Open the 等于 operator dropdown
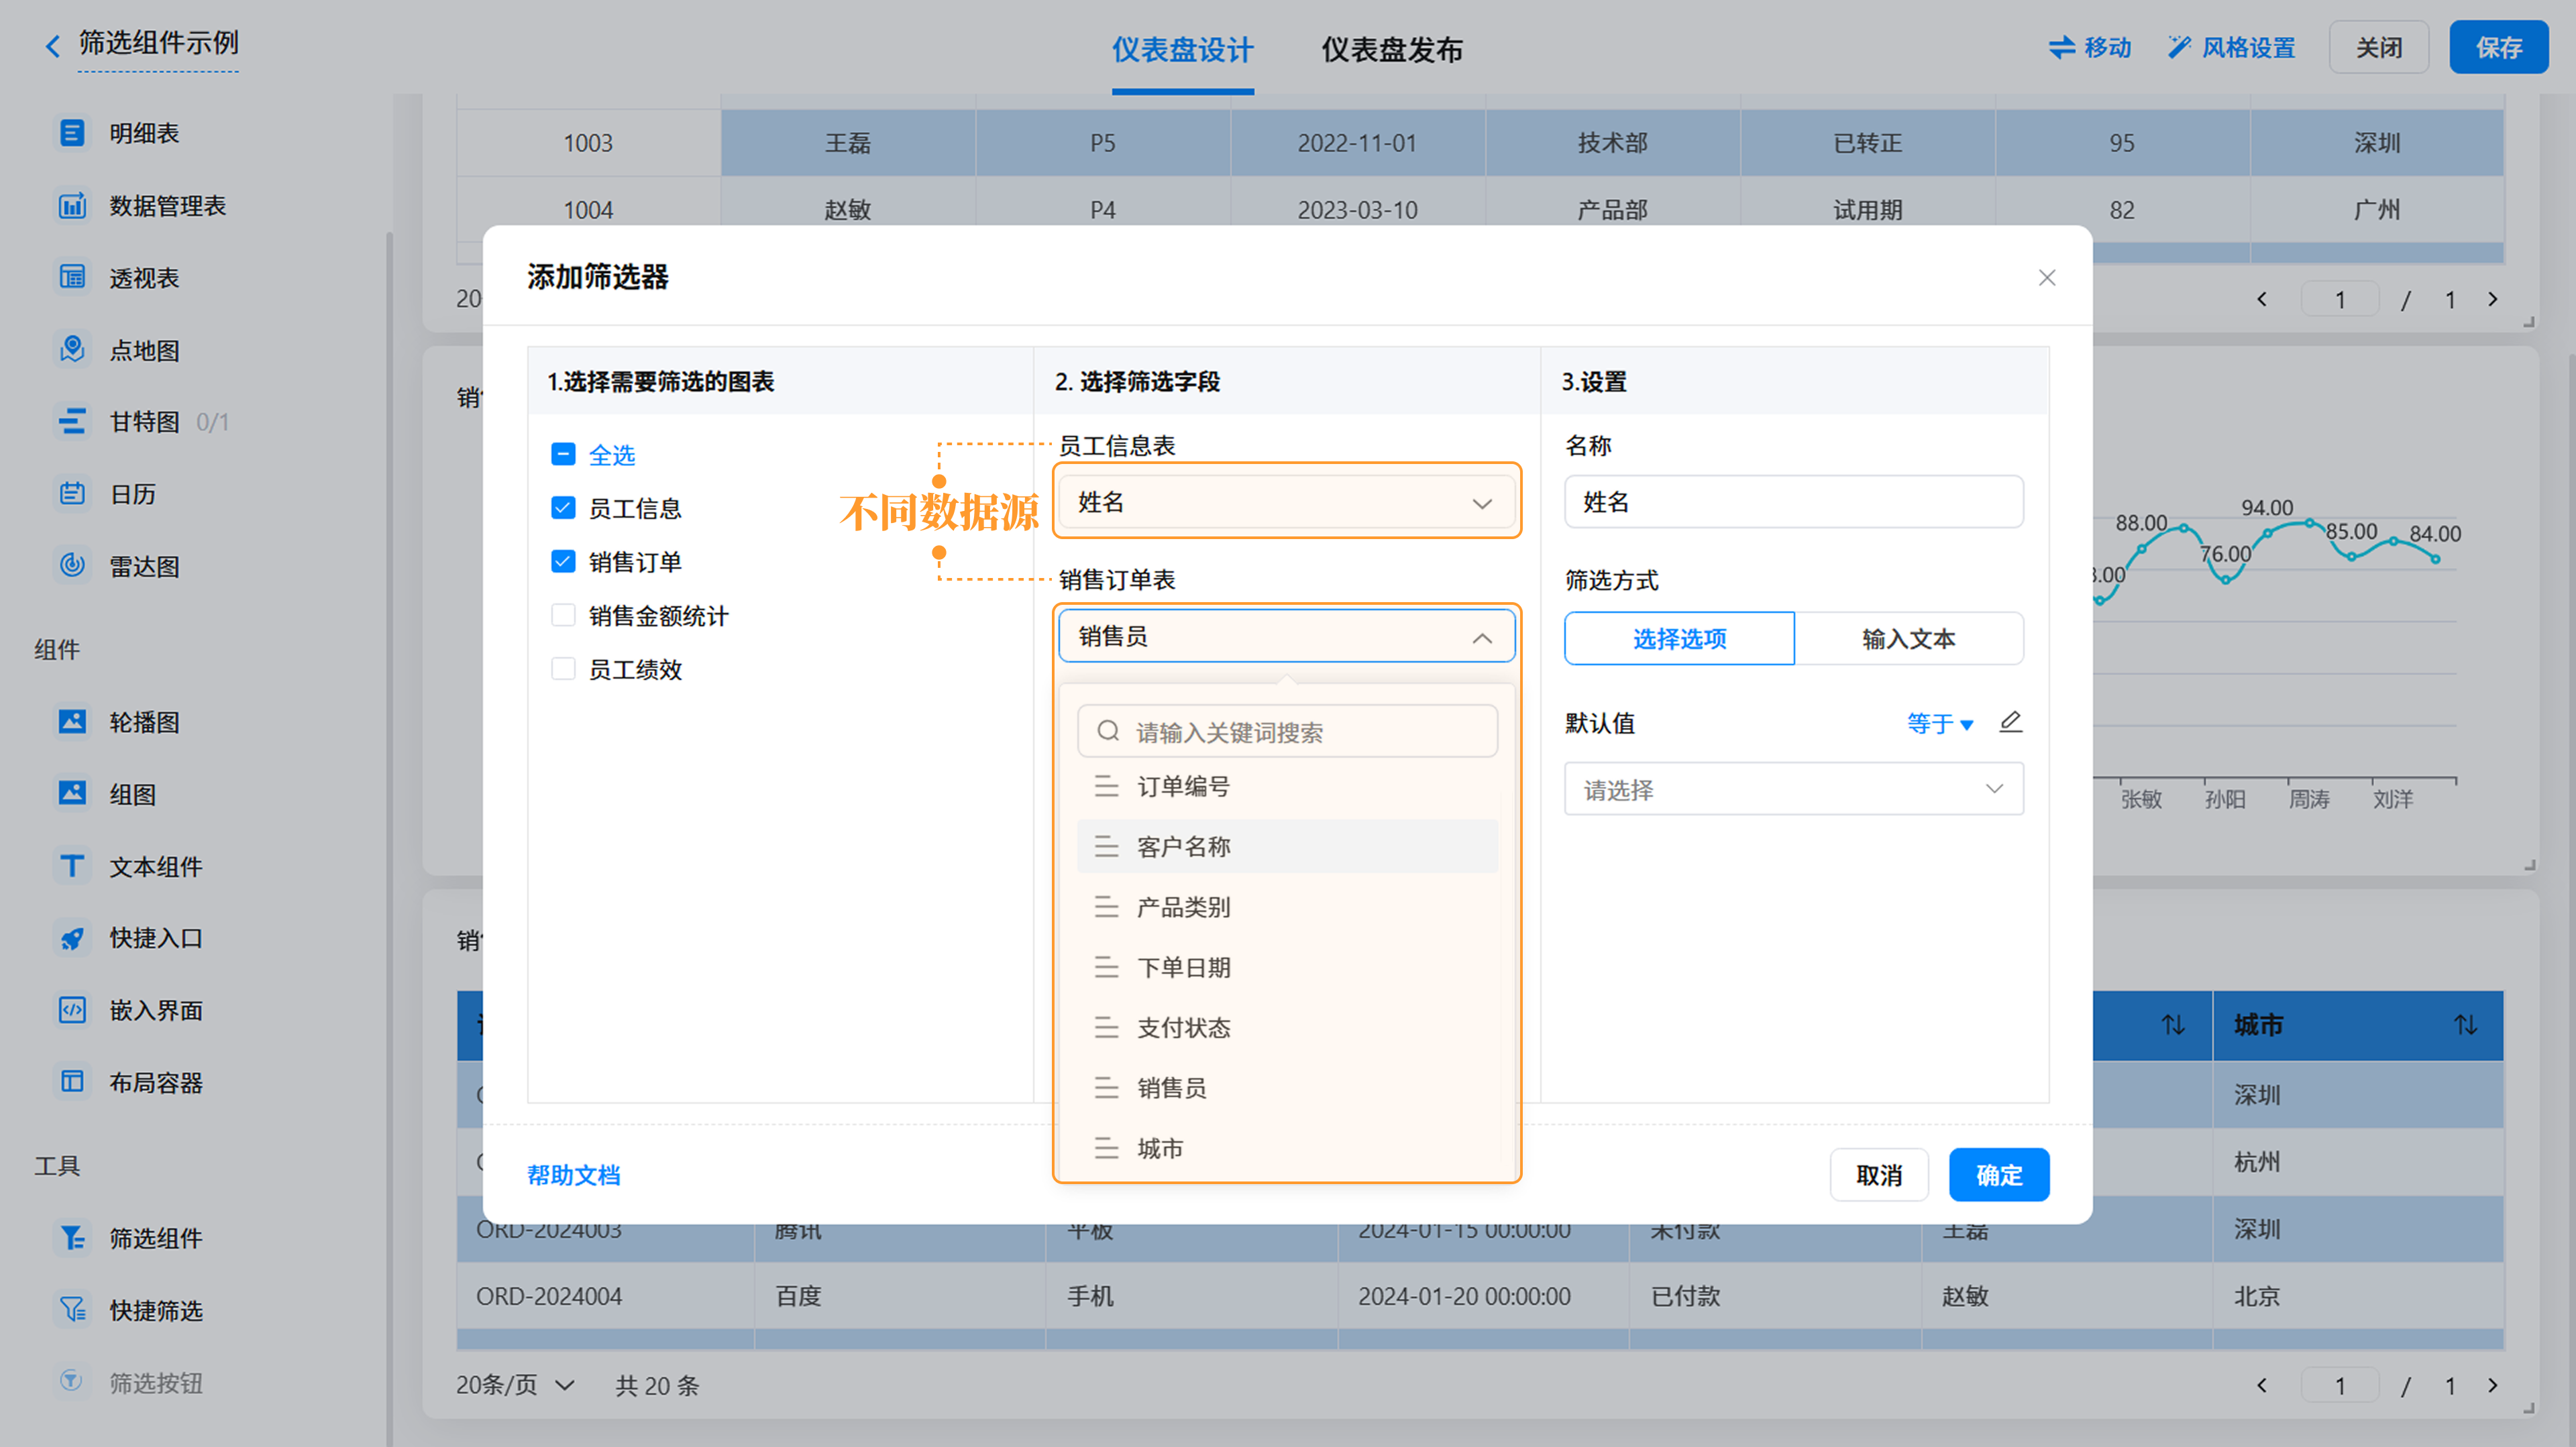The width and height of the screenshot is (2576, 1447). [x=1940, y=723]
